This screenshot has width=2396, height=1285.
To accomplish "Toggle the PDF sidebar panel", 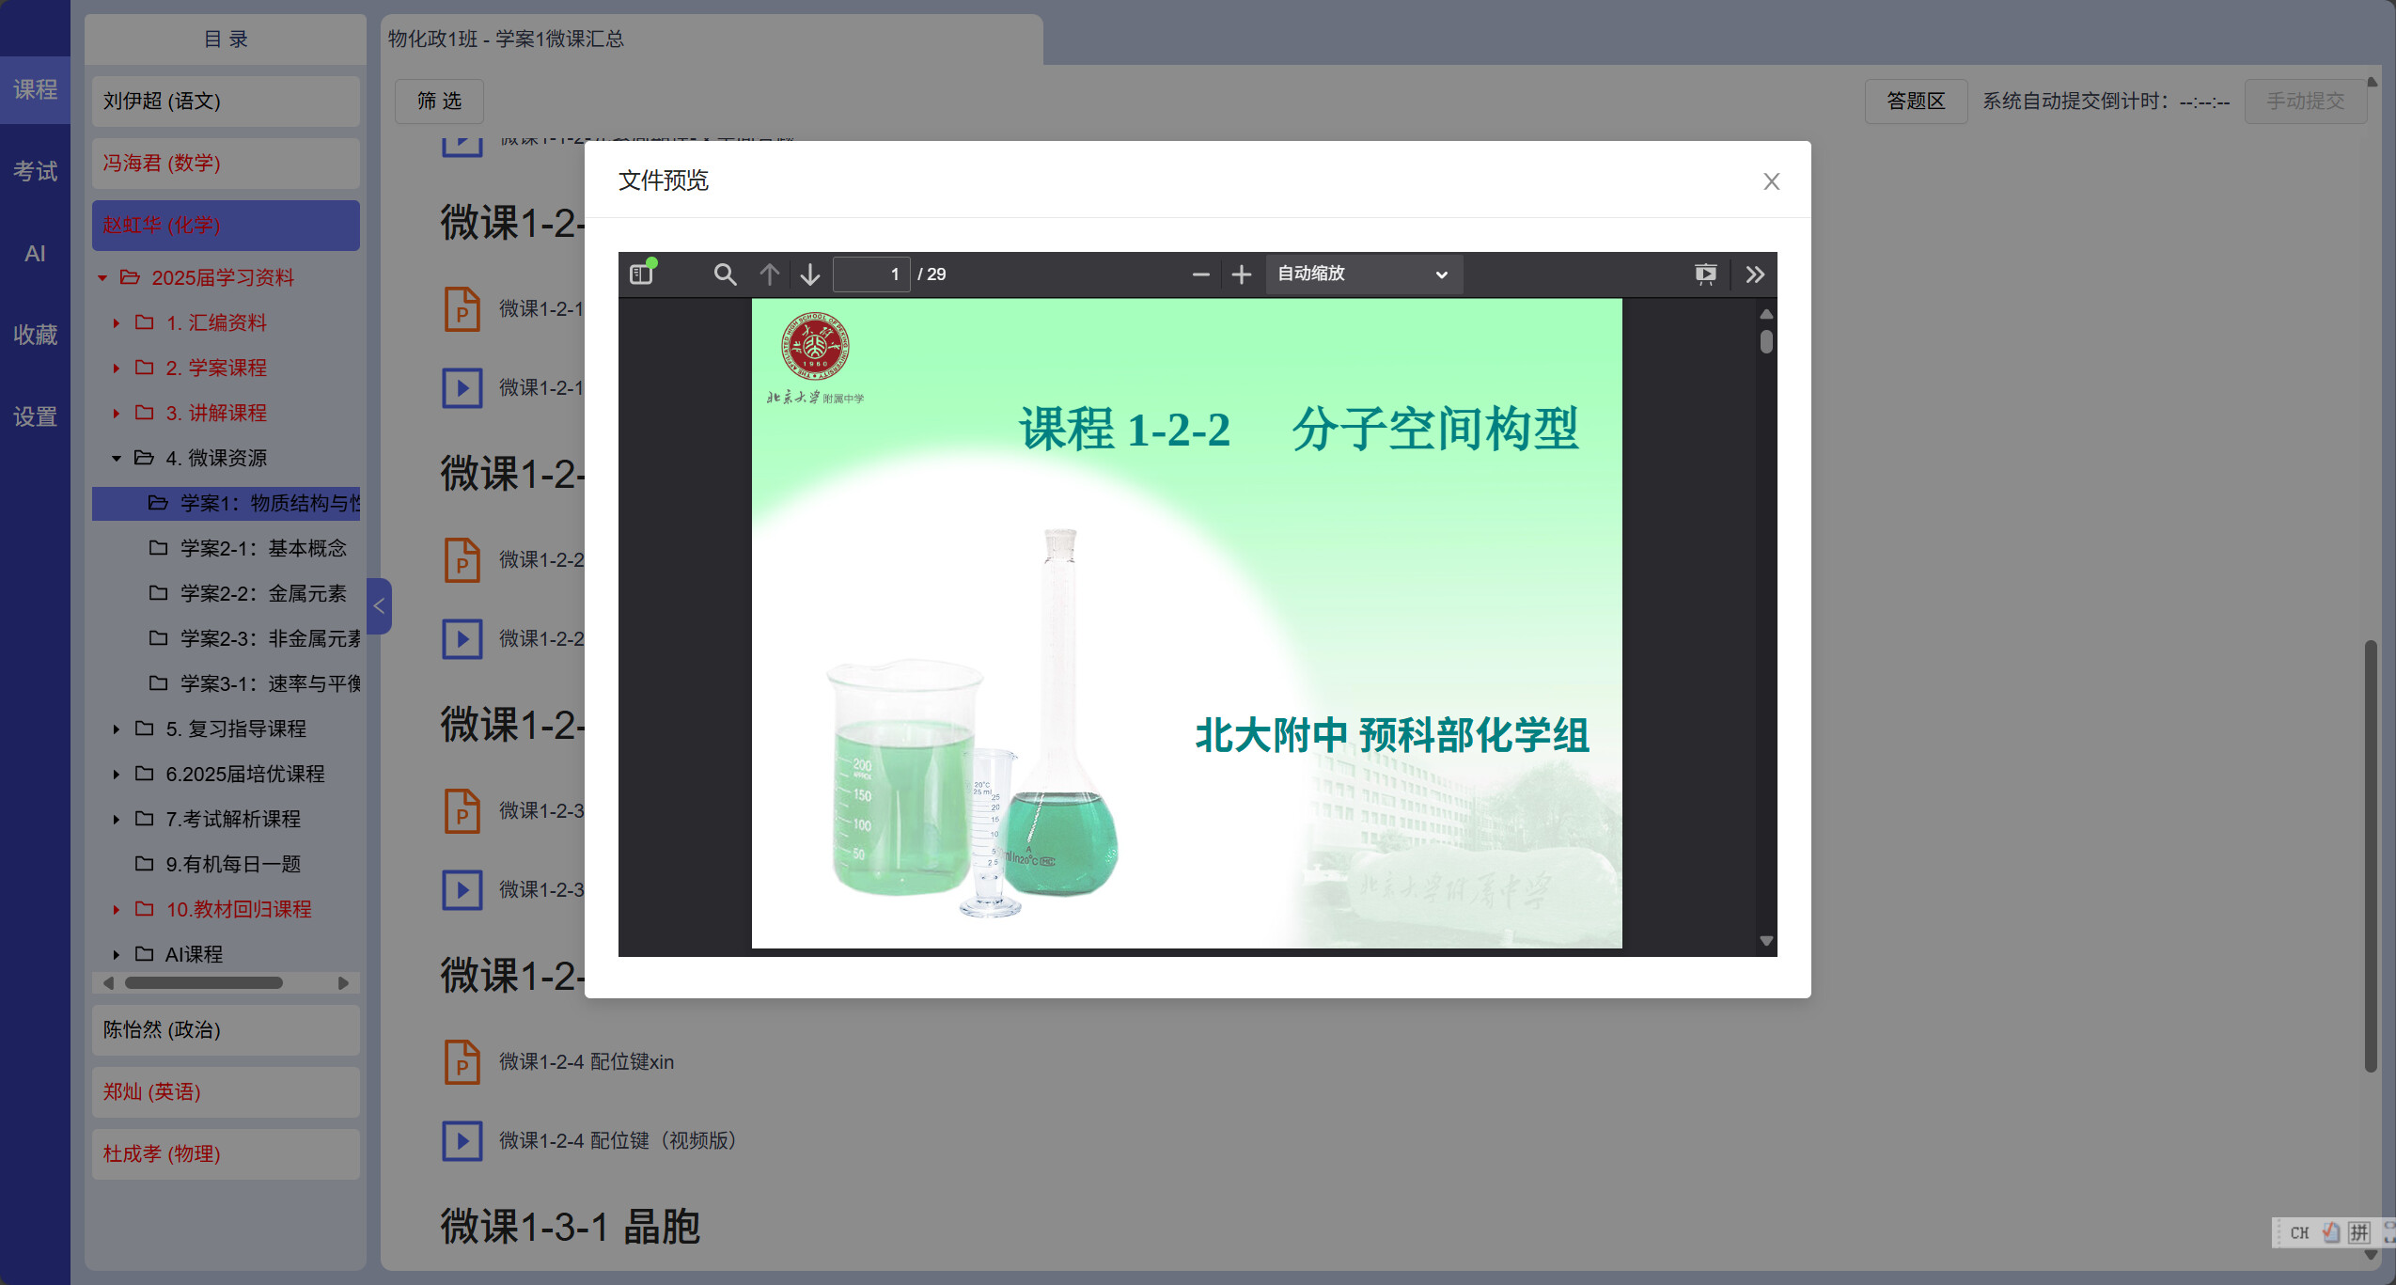I will (641, 274).
